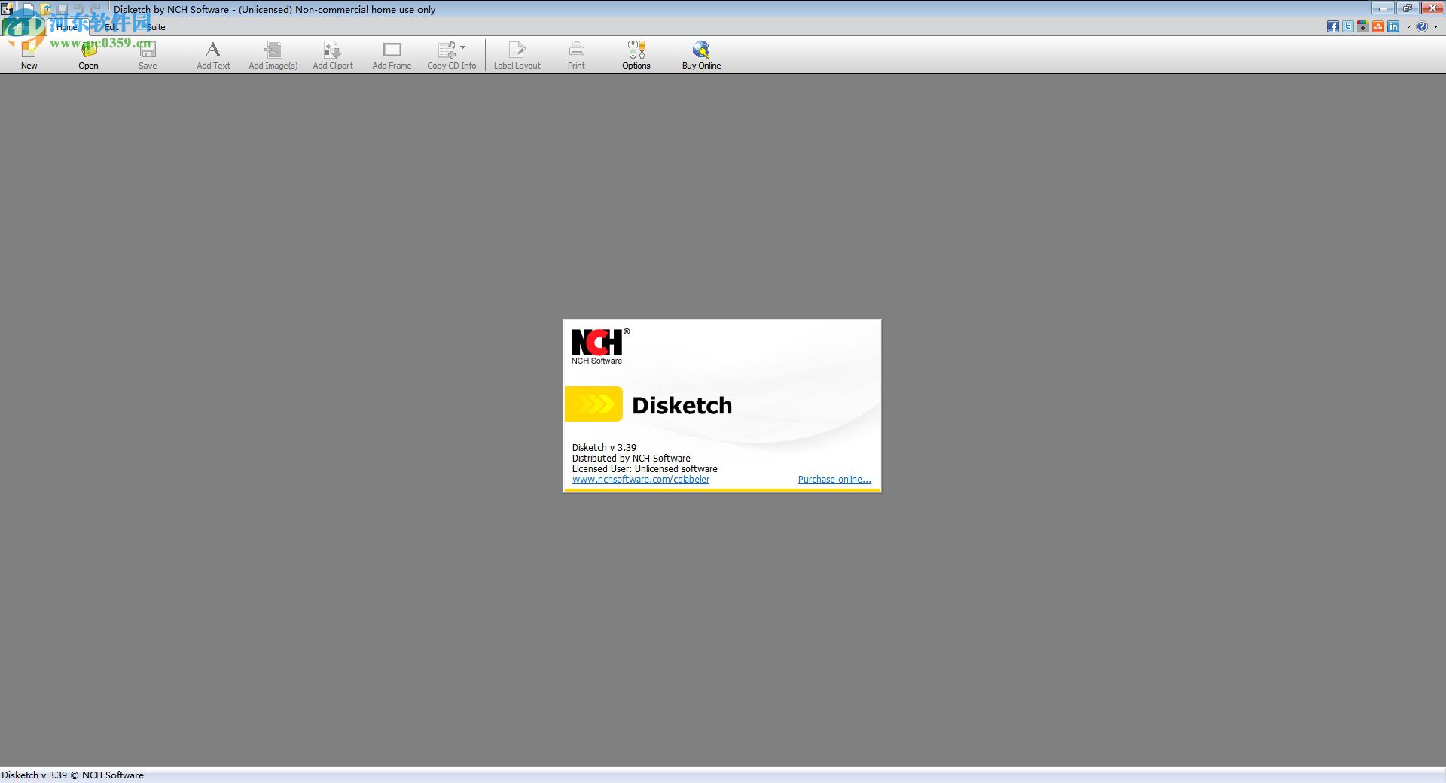The width and height of the screenshot is (1446, 783).
Task: Open the Label Layout tool
Action: click(517, 54)
